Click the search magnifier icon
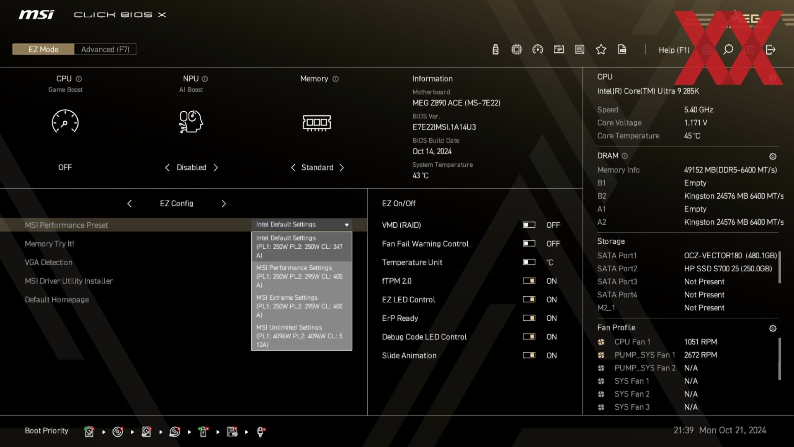794x447 pixels. tap(728, 50)
